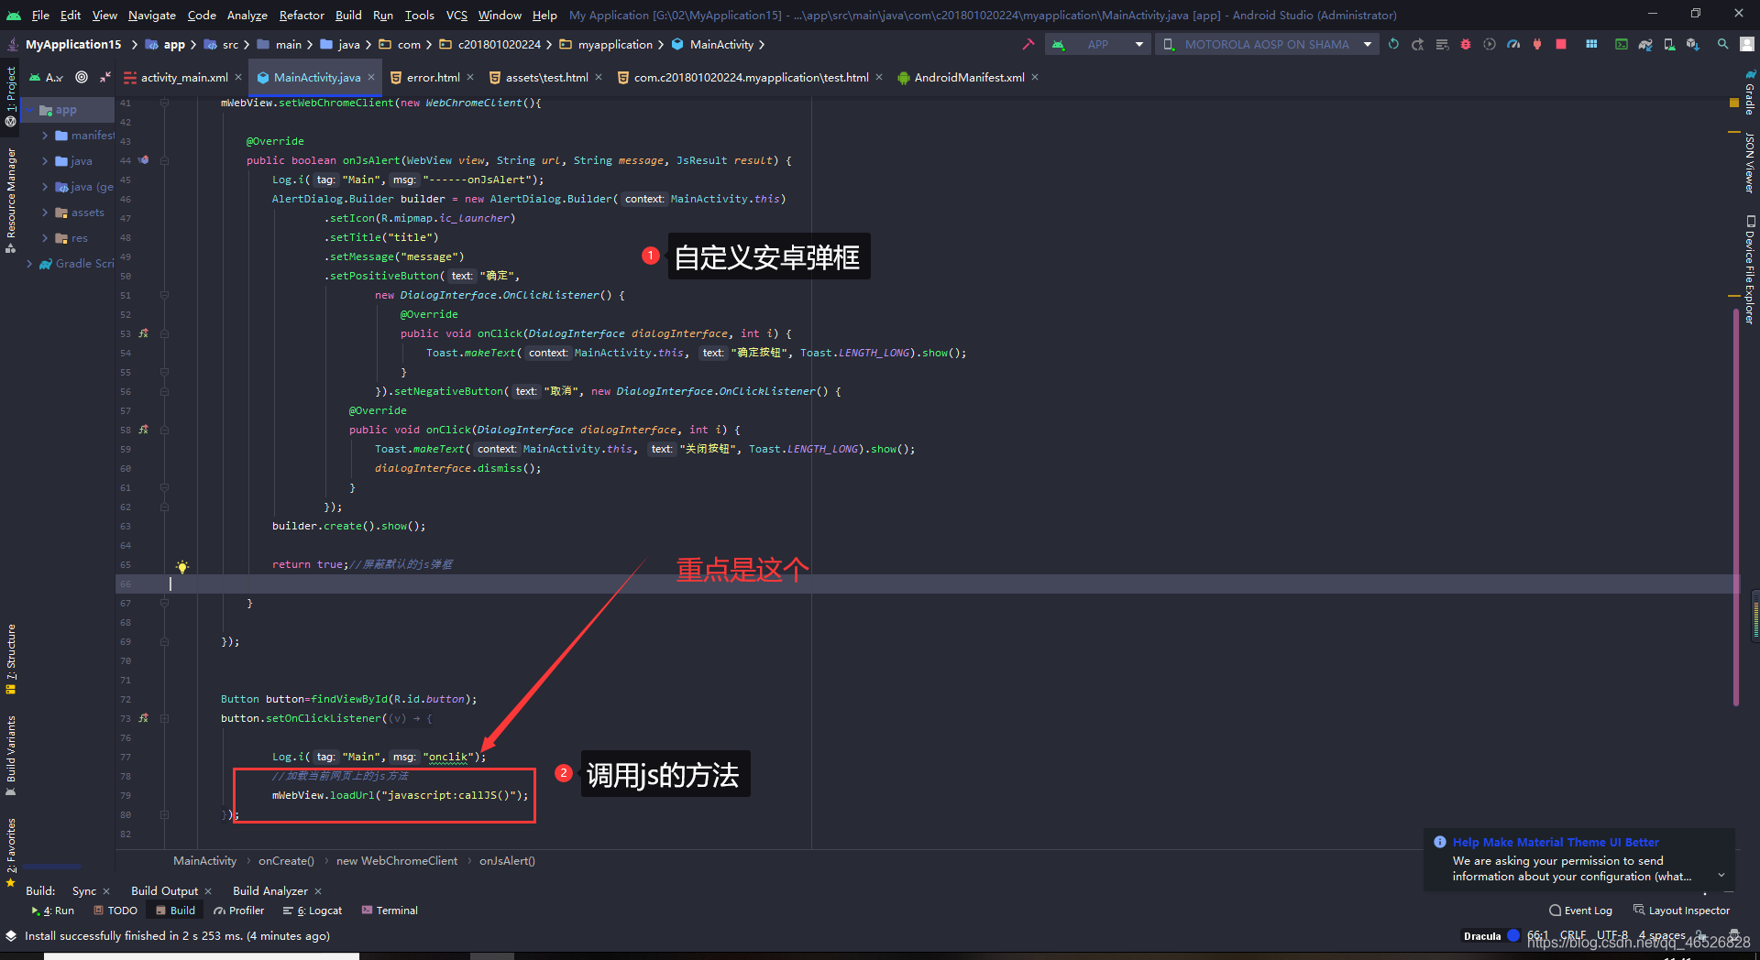Click the blue grid layout icon in toolbar

pyautogui.click(x=1591, y=44)
